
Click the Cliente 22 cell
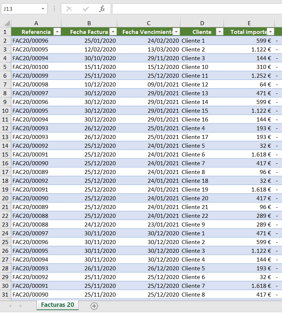click(202, 216)
